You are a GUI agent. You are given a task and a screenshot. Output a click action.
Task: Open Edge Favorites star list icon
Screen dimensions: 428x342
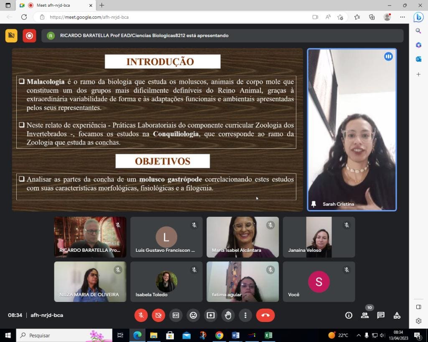pos(357,17)
